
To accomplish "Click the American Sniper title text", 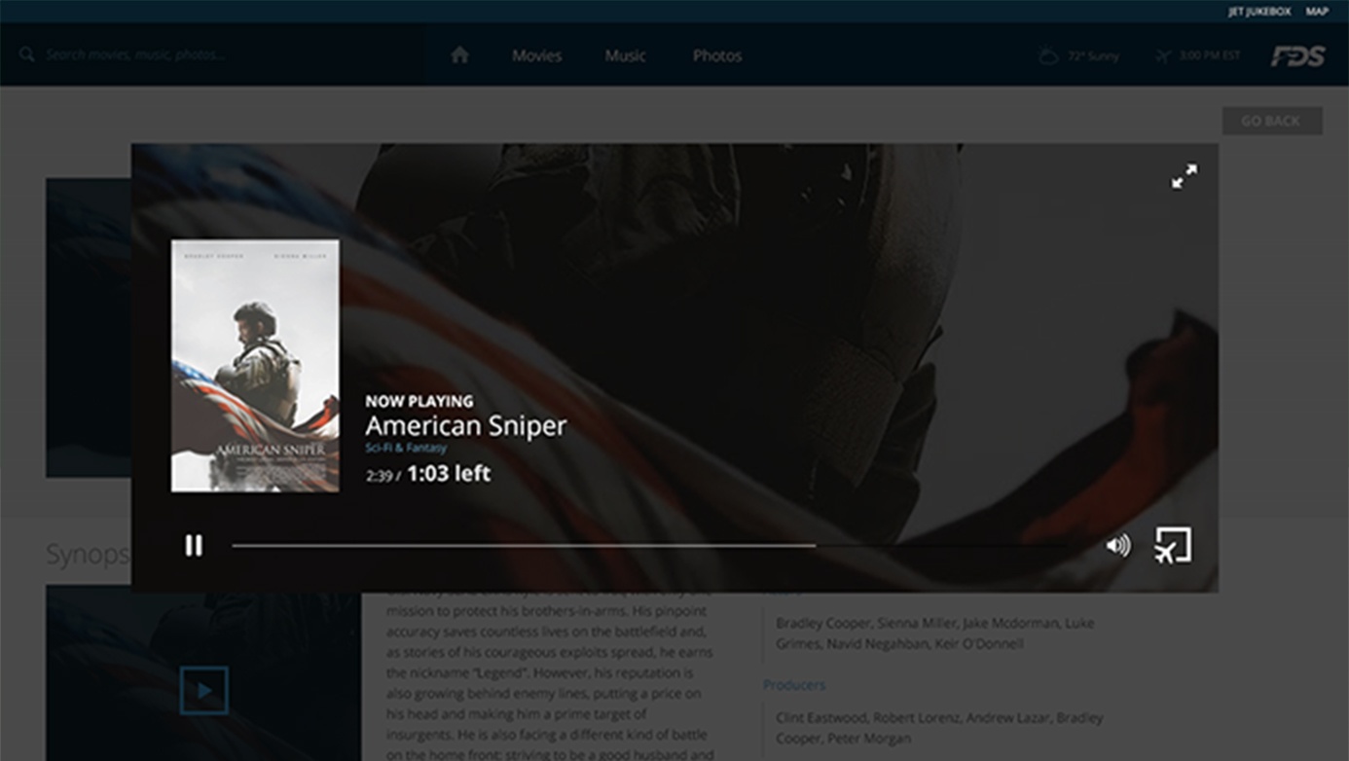I will [465, 426].
